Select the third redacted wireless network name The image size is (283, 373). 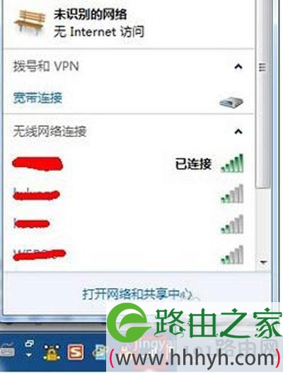31,223
